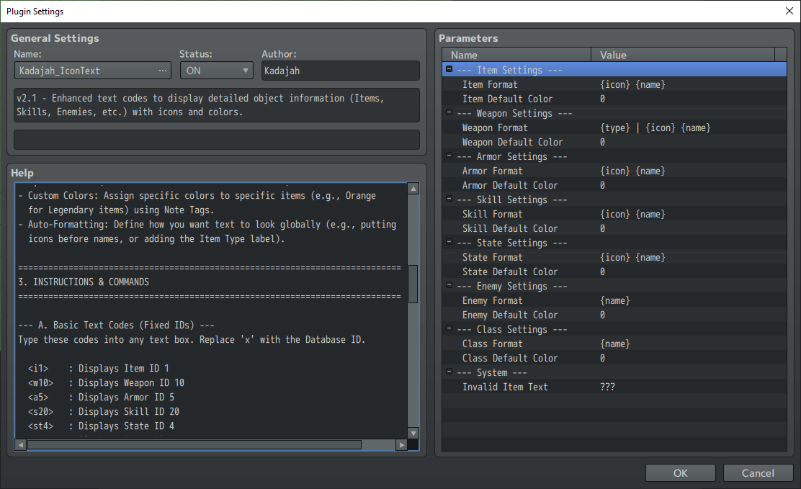Click the Name column header

pyautogui.click(x=464, y=55)
